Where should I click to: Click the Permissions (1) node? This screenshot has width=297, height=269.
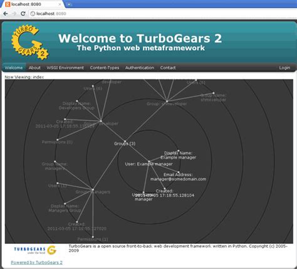click(x=93, y=239)
